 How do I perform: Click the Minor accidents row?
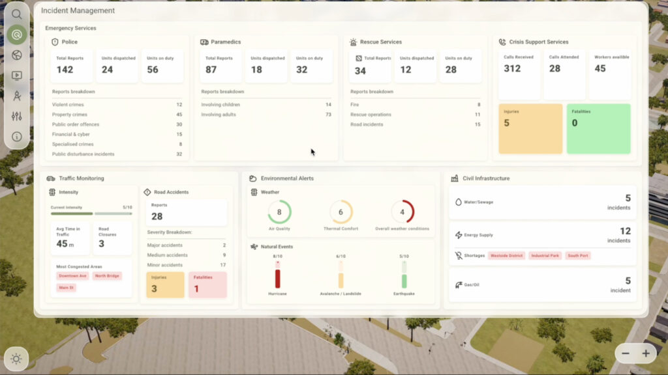[186, 265]
